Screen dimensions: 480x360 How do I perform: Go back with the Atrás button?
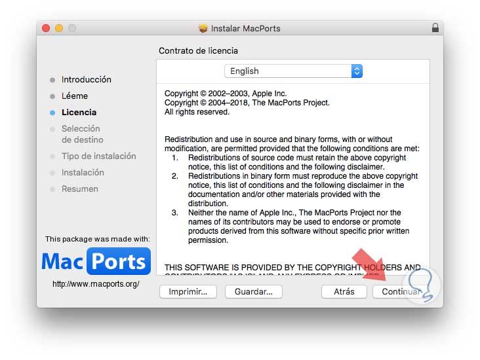(x=344, y=291)
